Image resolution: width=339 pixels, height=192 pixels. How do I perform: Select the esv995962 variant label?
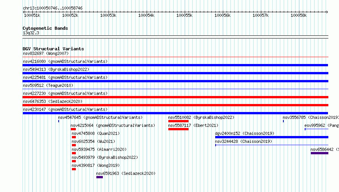pyautogui.click(x=321, y=125)
